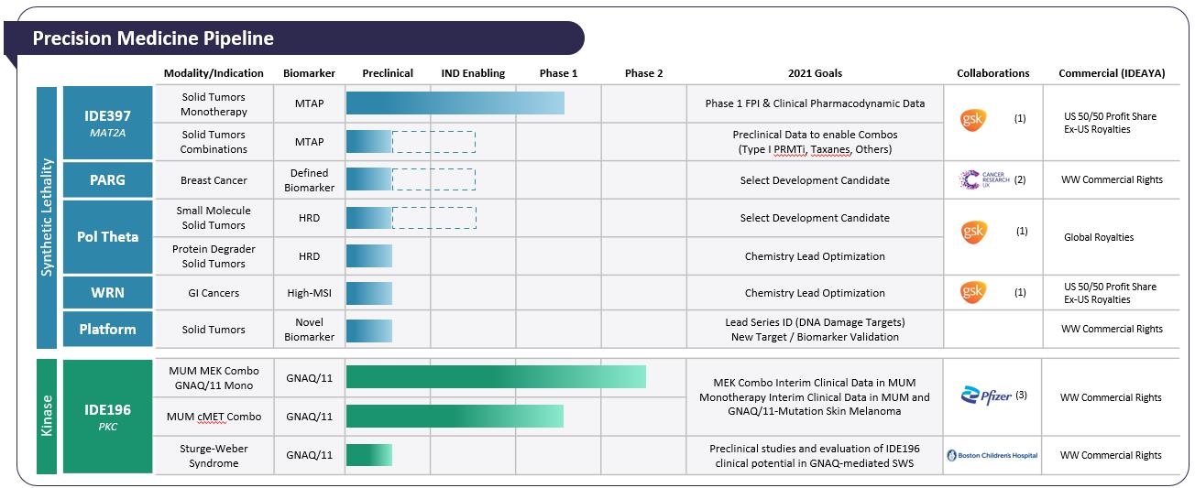1195x488 pixels.
Task: Click the IDE397 MAT2A program block
Action: click(107, 123)
